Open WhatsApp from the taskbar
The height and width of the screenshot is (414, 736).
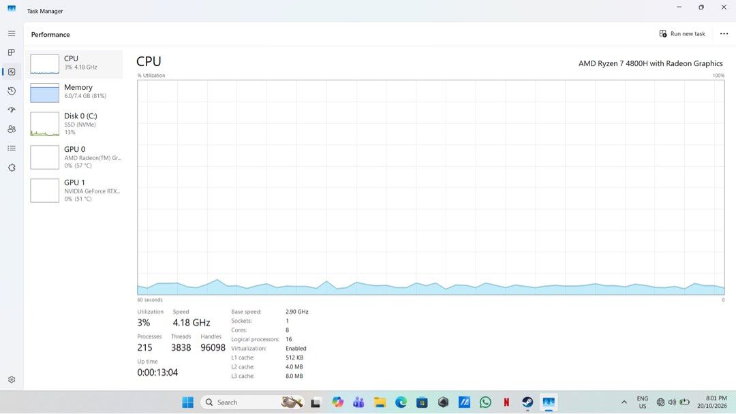[x=485, y=402]
